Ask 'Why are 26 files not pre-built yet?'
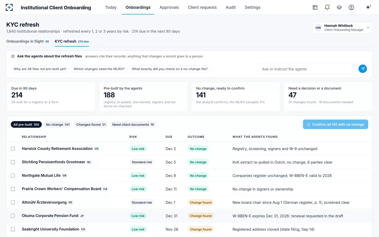Viewport: 379px width, 237px height. (x=40, y=69)
